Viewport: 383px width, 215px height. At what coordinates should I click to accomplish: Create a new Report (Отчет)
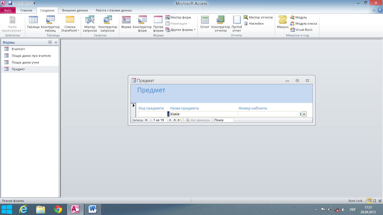pyautogui.click(x=205, y=22)
